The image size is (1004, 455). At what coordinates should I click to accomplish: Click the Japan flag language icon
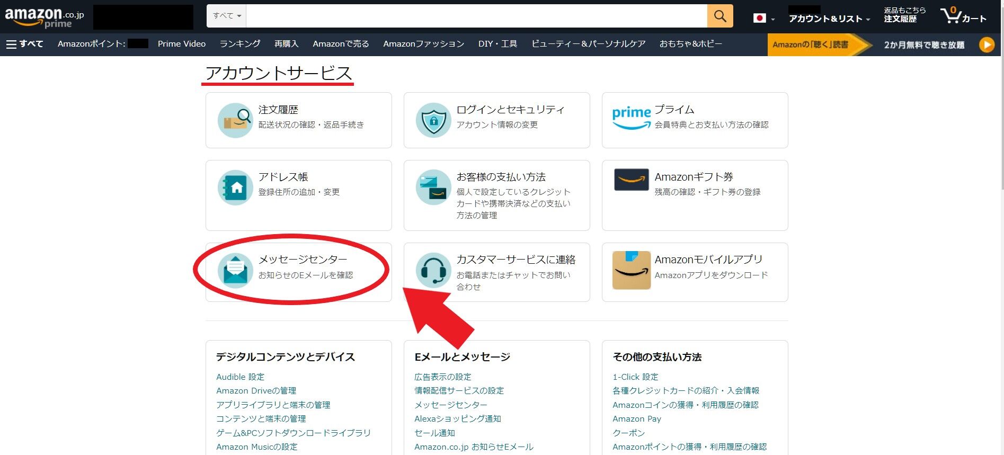tap(759, 18)
